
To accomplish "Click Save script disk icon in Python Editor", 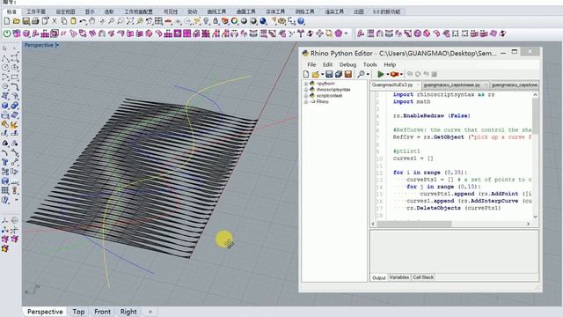I will 329,74.
